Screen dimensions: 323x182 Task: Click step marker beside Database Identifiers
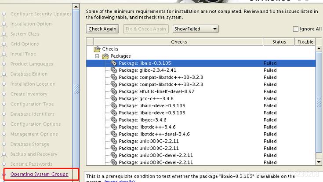(4, 114)
